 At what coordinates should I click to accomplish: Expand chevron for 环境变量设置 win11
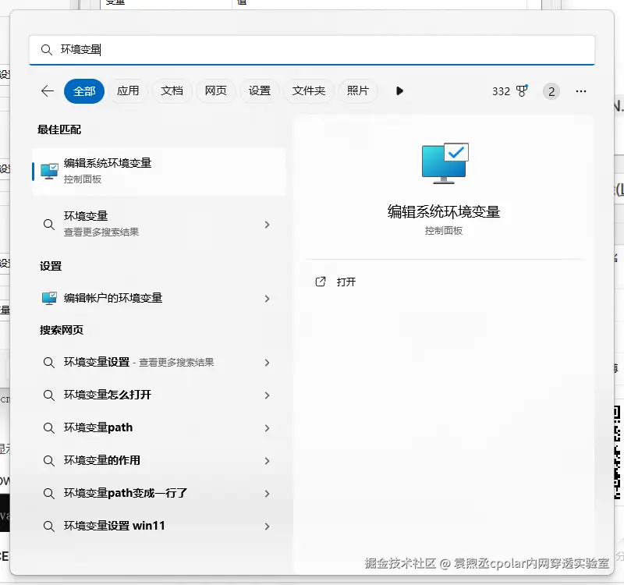click(267, 526)
